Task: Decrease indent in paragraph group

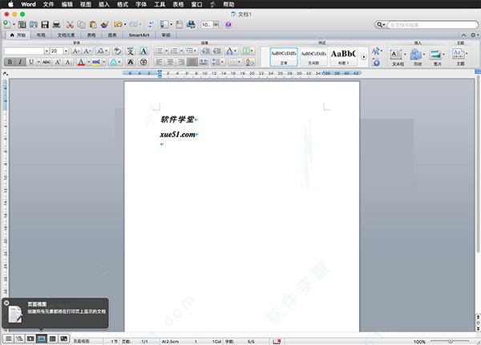Action: point(205,51)
